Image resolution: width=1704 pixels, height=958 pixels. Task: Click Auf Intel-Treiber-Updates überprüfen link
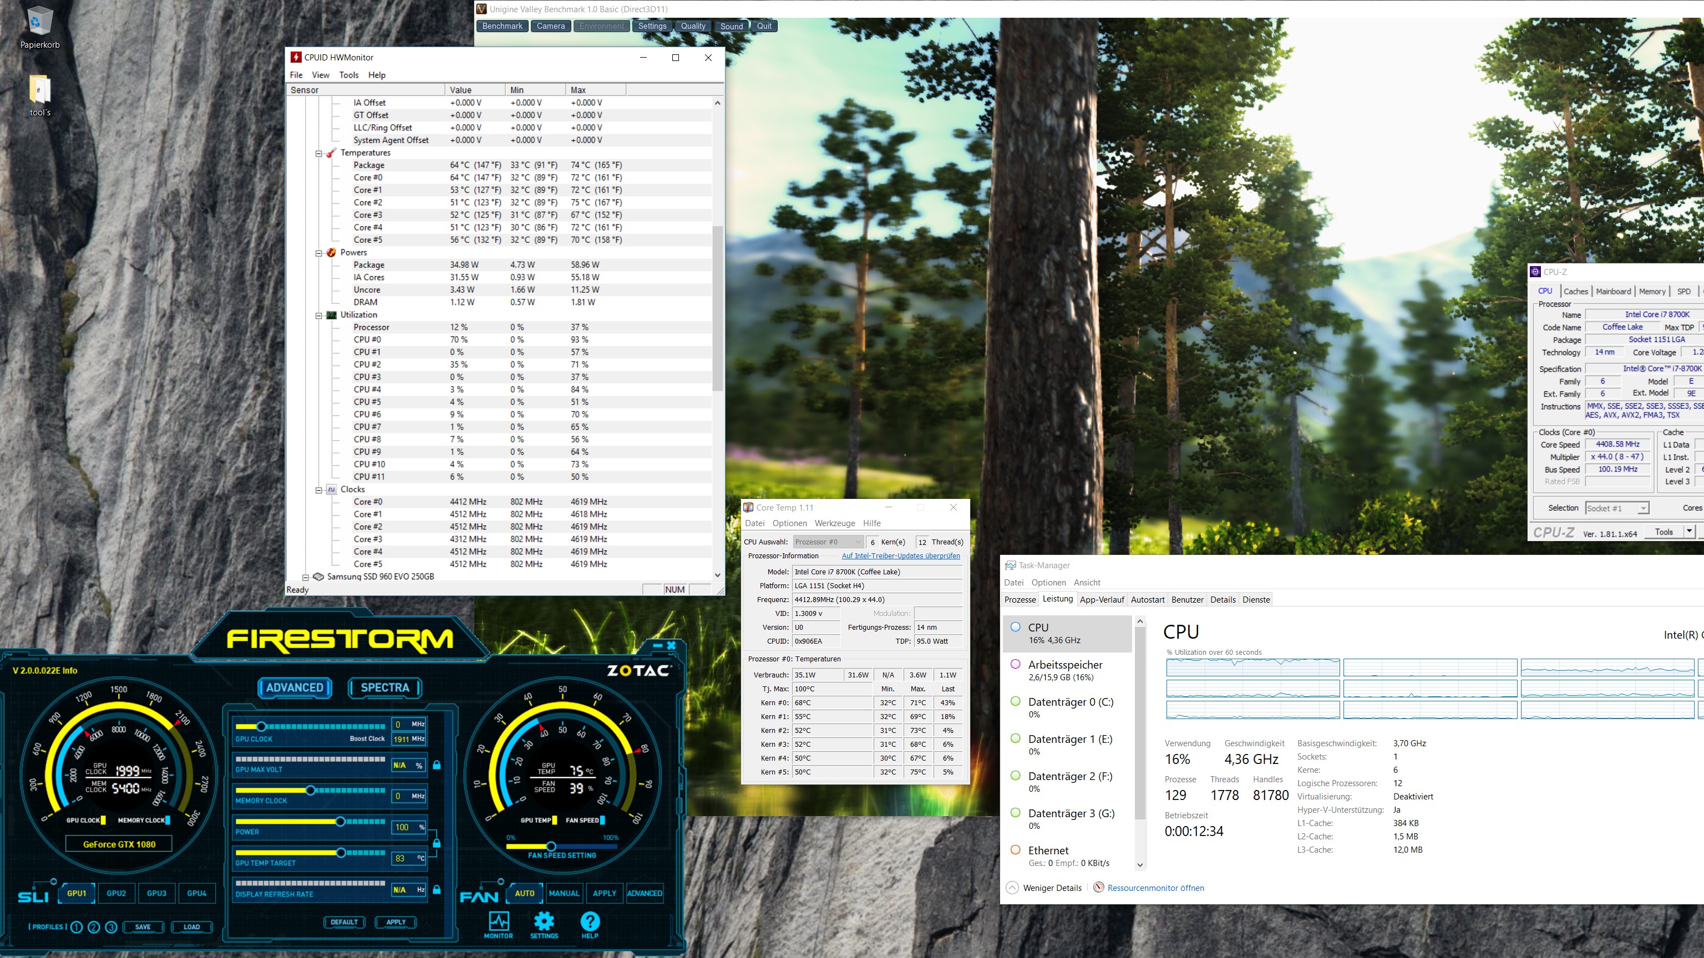[900, 556]
